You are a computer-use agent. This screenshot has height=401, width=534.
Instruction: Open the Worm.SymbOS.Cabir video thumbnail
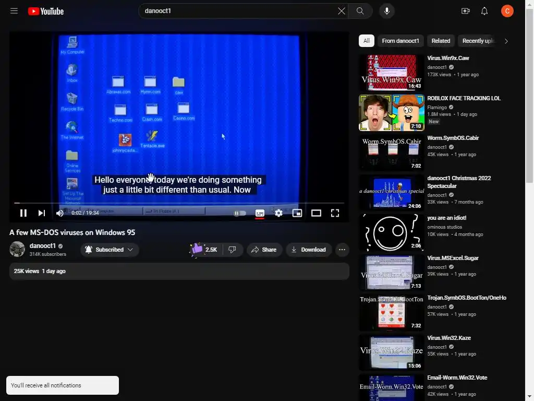pos(392,152)
